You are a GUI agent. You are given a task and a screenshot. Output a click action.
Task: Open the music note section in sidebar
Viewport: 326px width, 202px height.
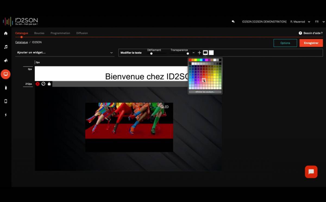click(x=6, y=47)
